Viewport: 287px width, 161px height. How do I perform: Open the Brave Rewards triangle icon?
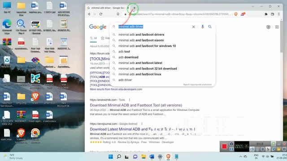[x=243, y=14]
